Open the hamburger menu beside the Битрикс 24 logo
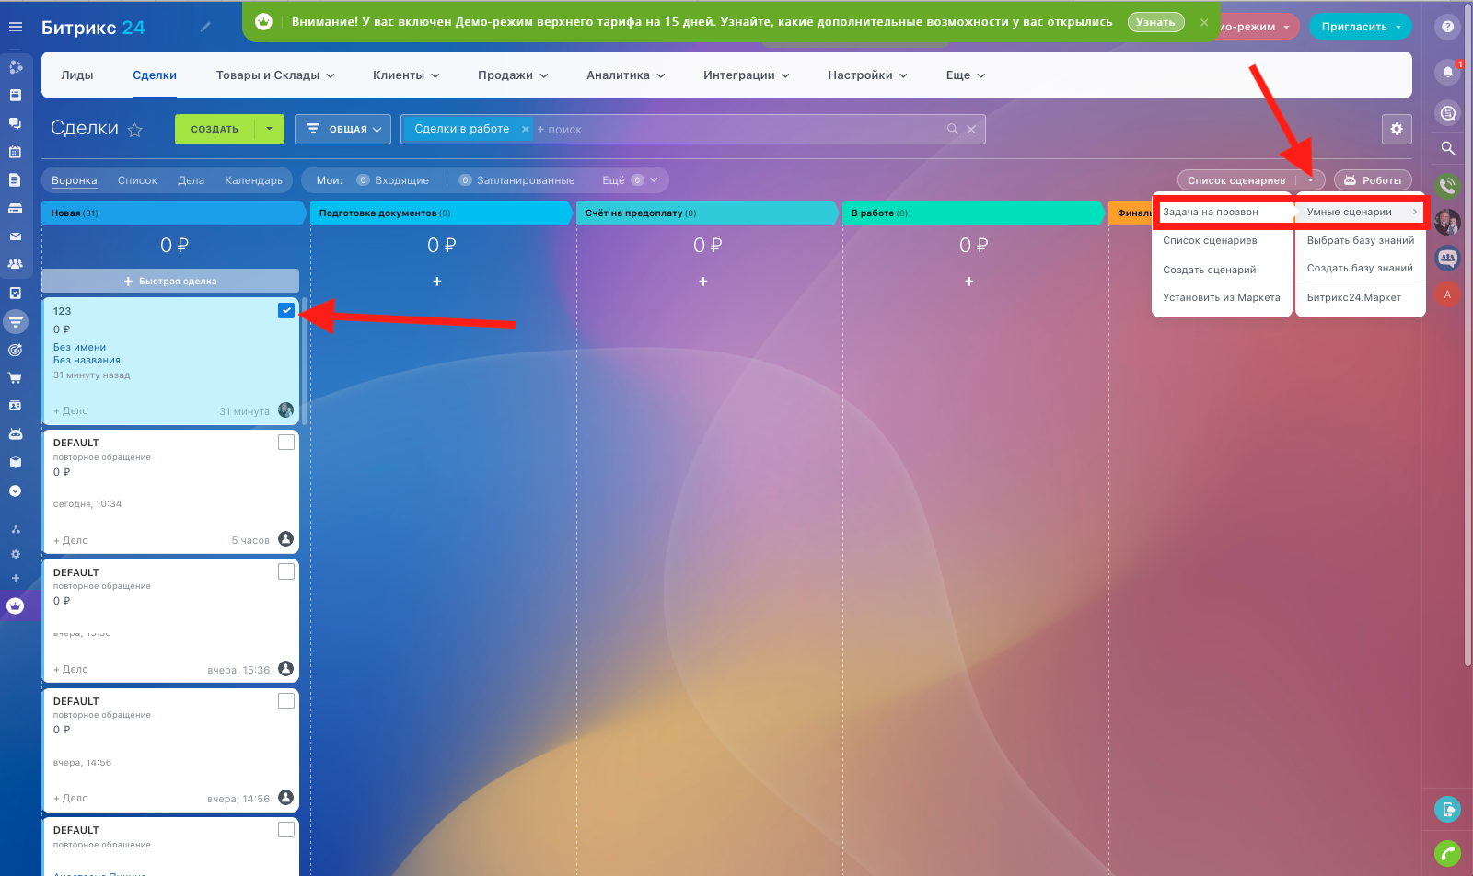The width and height of the screenshot is (1473, 876). click(x=16, y=27)
